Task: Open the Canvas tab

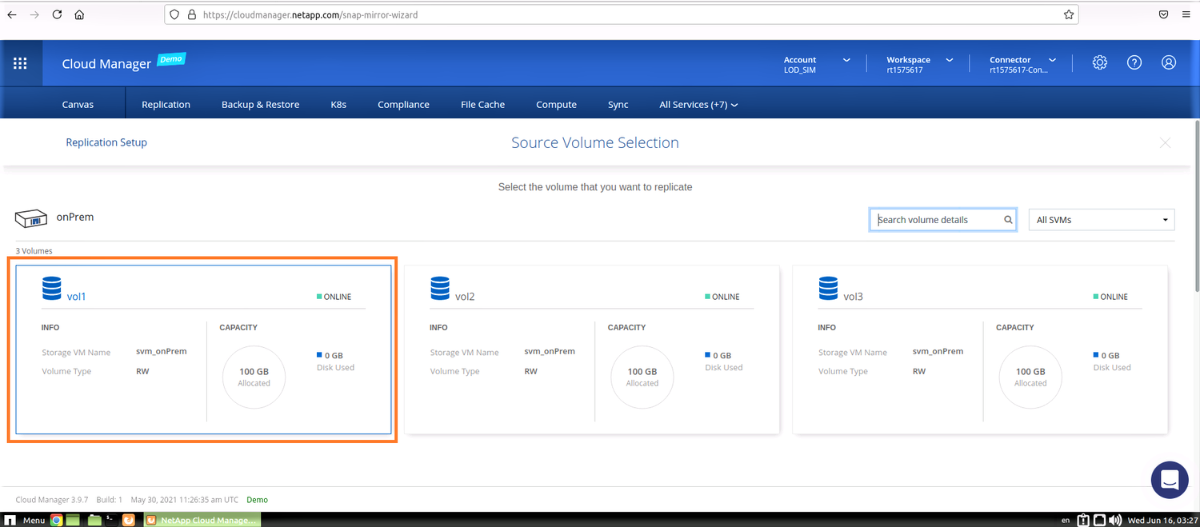Action: click(78, 105)
